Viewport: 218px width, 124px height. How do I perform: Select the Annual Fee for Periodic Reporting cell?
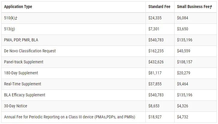69,117
